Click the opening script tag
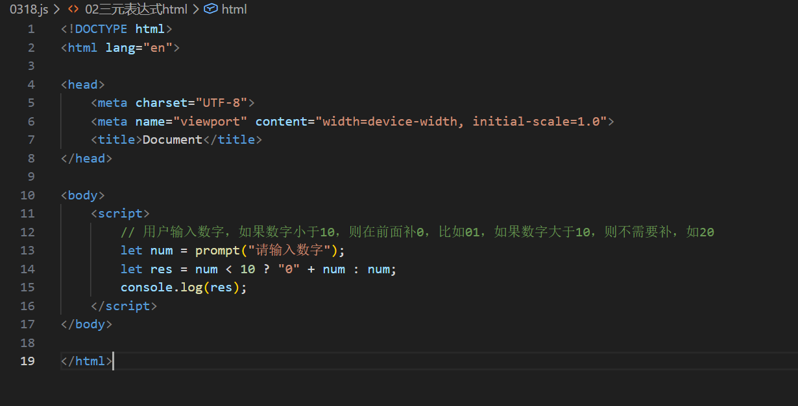This screenshot has height=406, width=798. coord(121,213)
